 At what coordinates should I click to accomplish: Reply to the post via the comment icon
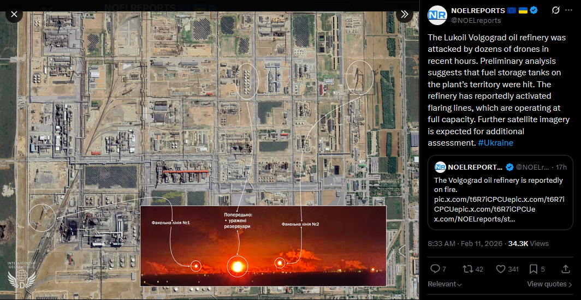[x=435, y=269]
